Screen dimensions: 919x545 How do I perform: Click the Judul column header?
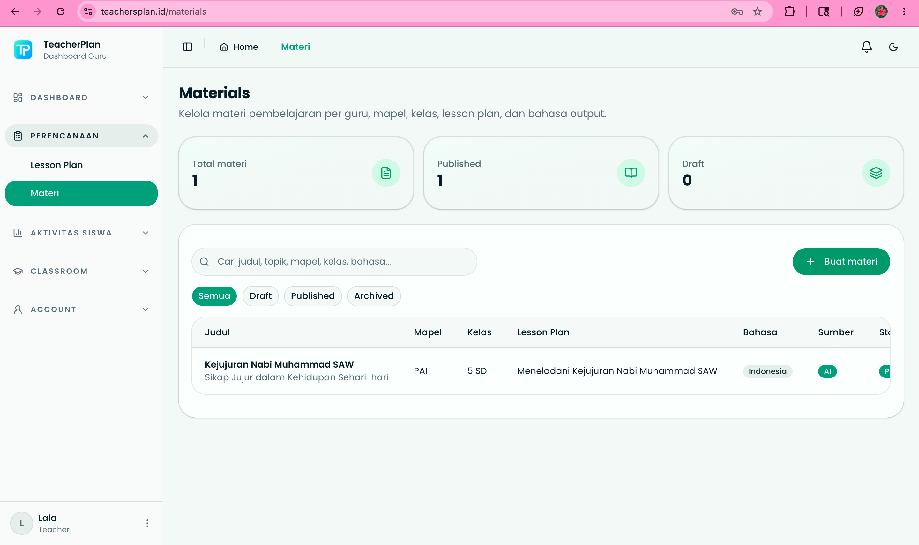pos(217,332)
